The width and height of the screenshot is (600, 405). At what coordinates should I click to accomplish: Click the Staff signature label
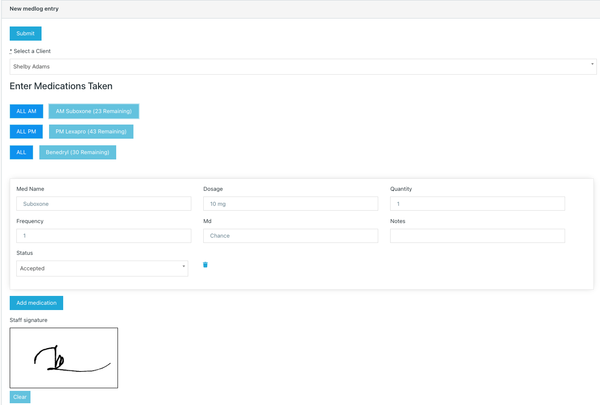pos(29,320)
